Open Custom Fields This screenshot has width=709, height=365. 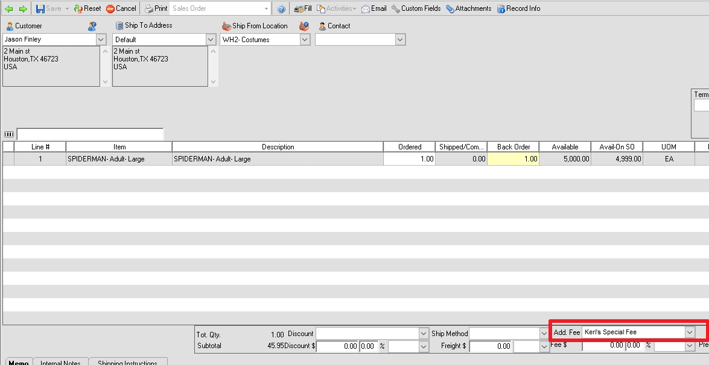click(416, 8)
